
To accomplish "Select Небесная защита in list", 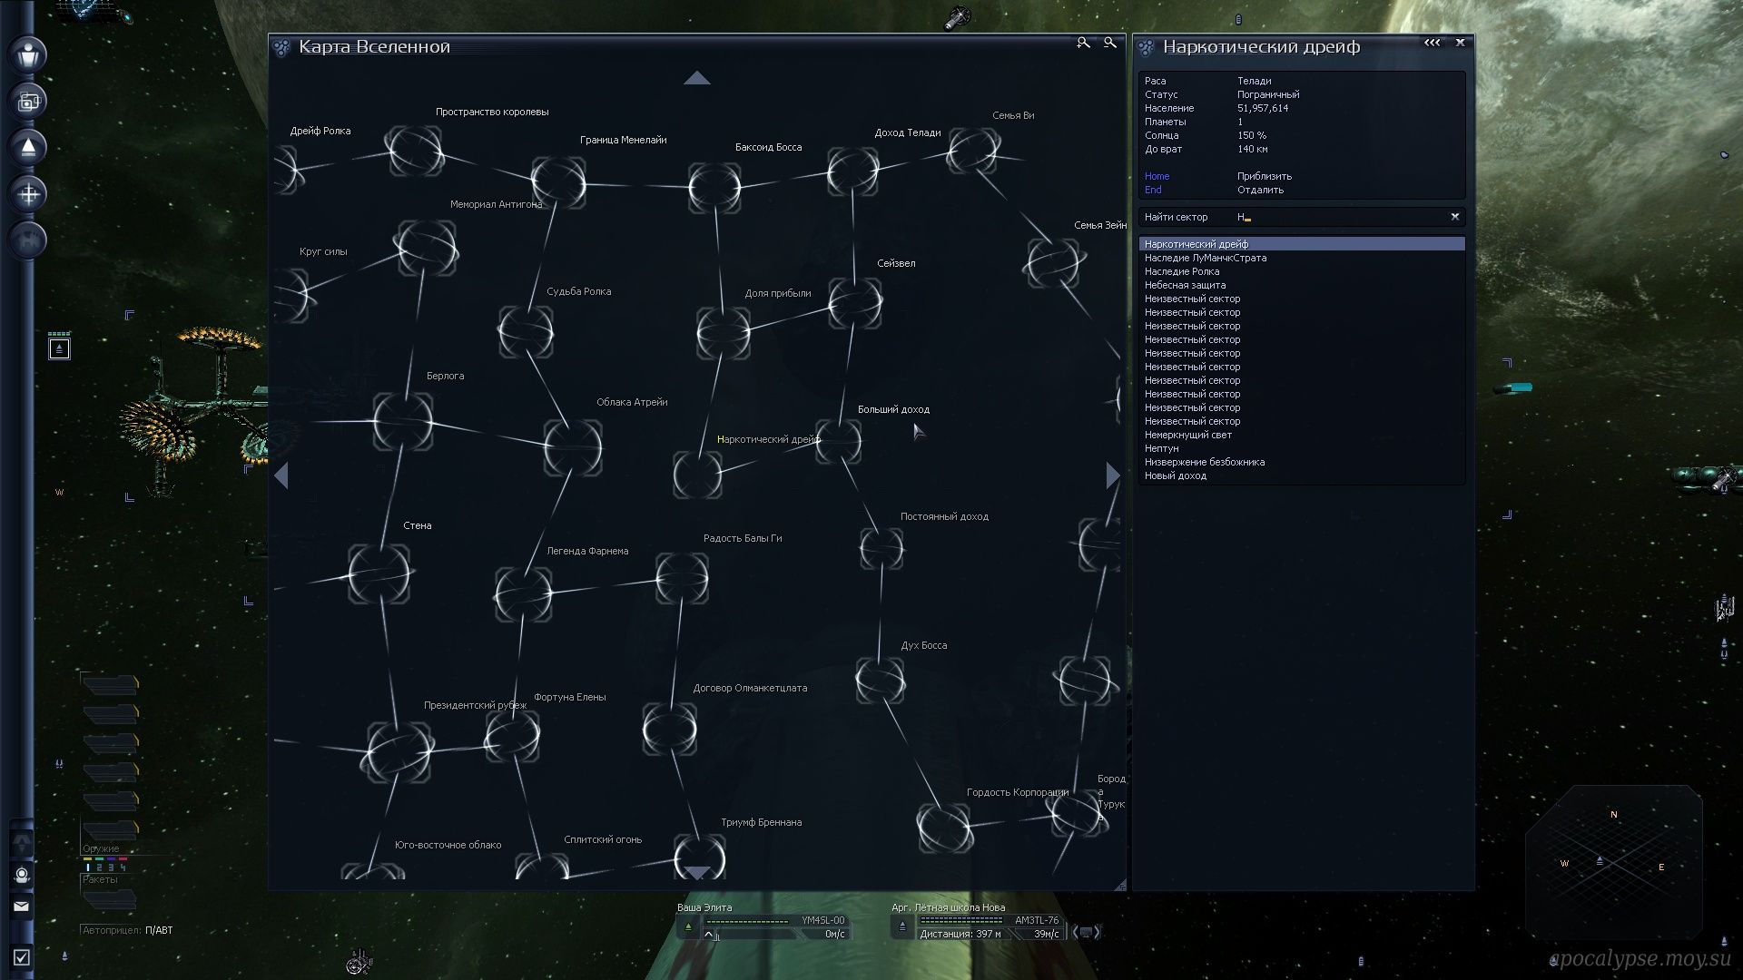I will [x=1302, y=285].
